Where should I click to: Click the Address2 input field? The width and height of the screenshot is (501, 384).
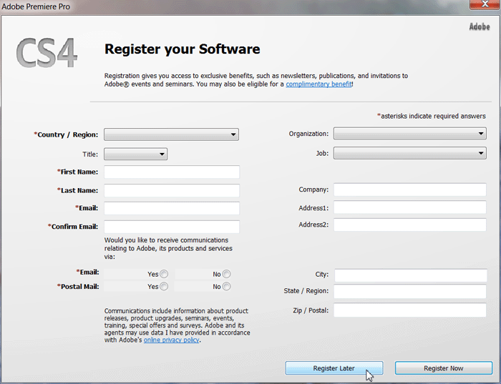tap(410, 225)
